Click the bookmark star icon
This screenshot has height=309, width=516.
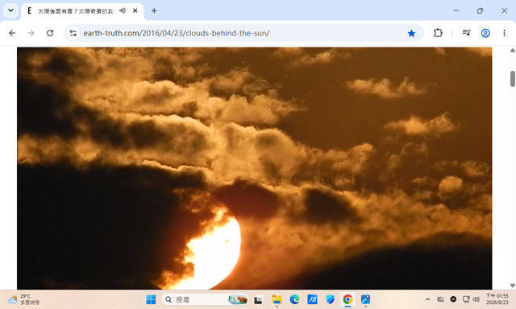[x=411, y=33]
